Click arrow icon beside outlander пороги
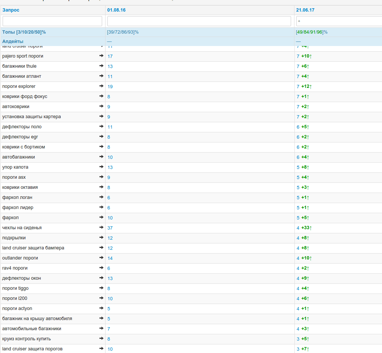382x353 pixels. pyautogui.click(x=101, y=258)
